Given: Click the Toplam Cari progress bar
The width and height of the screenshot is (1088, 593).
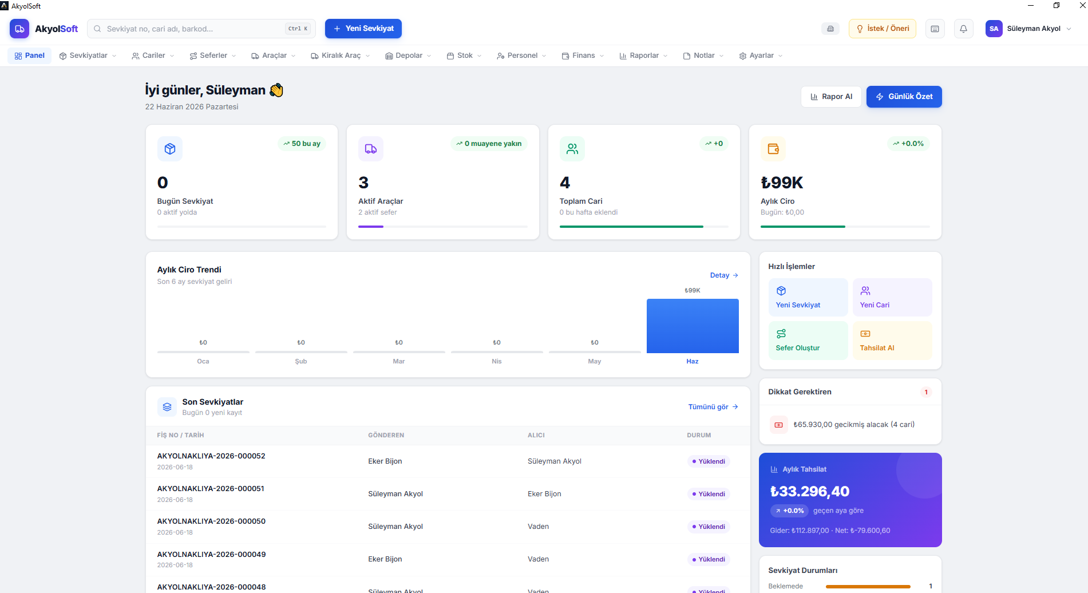Looking at the screenshot, I should click(x=644, y=227).
